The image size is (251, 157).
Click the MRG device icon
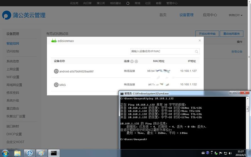56,85
